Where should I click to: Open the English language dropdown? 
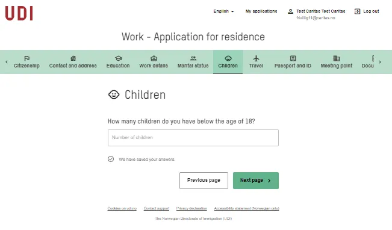click(223, 11)
